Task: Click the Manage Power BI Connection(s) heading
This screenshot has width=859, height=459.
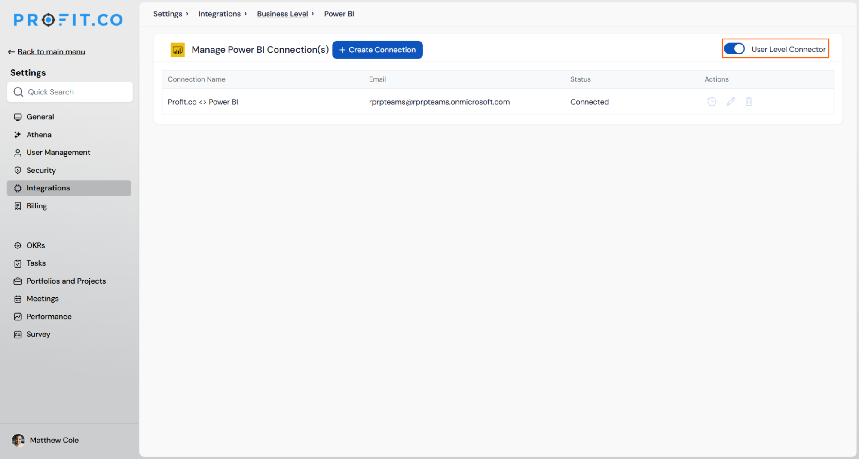Action: [x=260, y=50]
